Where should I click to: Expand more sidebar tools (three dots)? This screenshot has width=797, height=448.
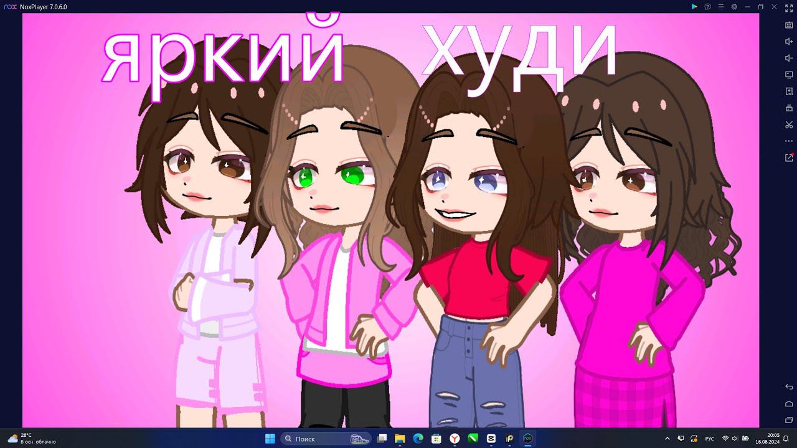click(789, 141)
